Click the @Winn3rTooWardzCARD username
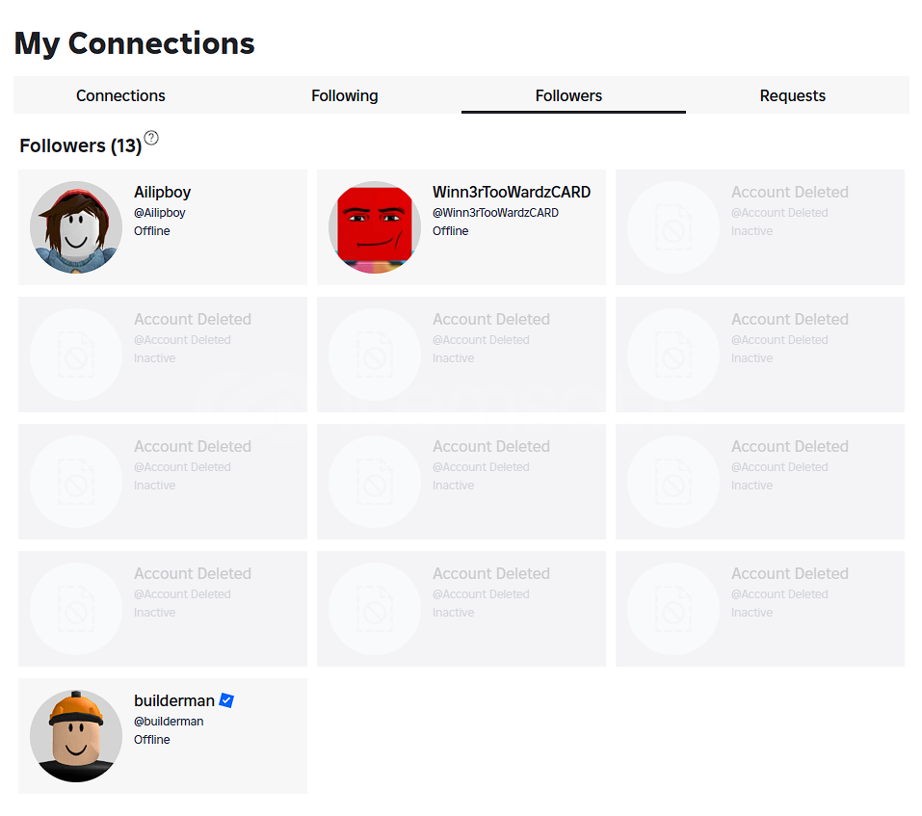Viewport: 922px width, 816px height. point(496,213)
